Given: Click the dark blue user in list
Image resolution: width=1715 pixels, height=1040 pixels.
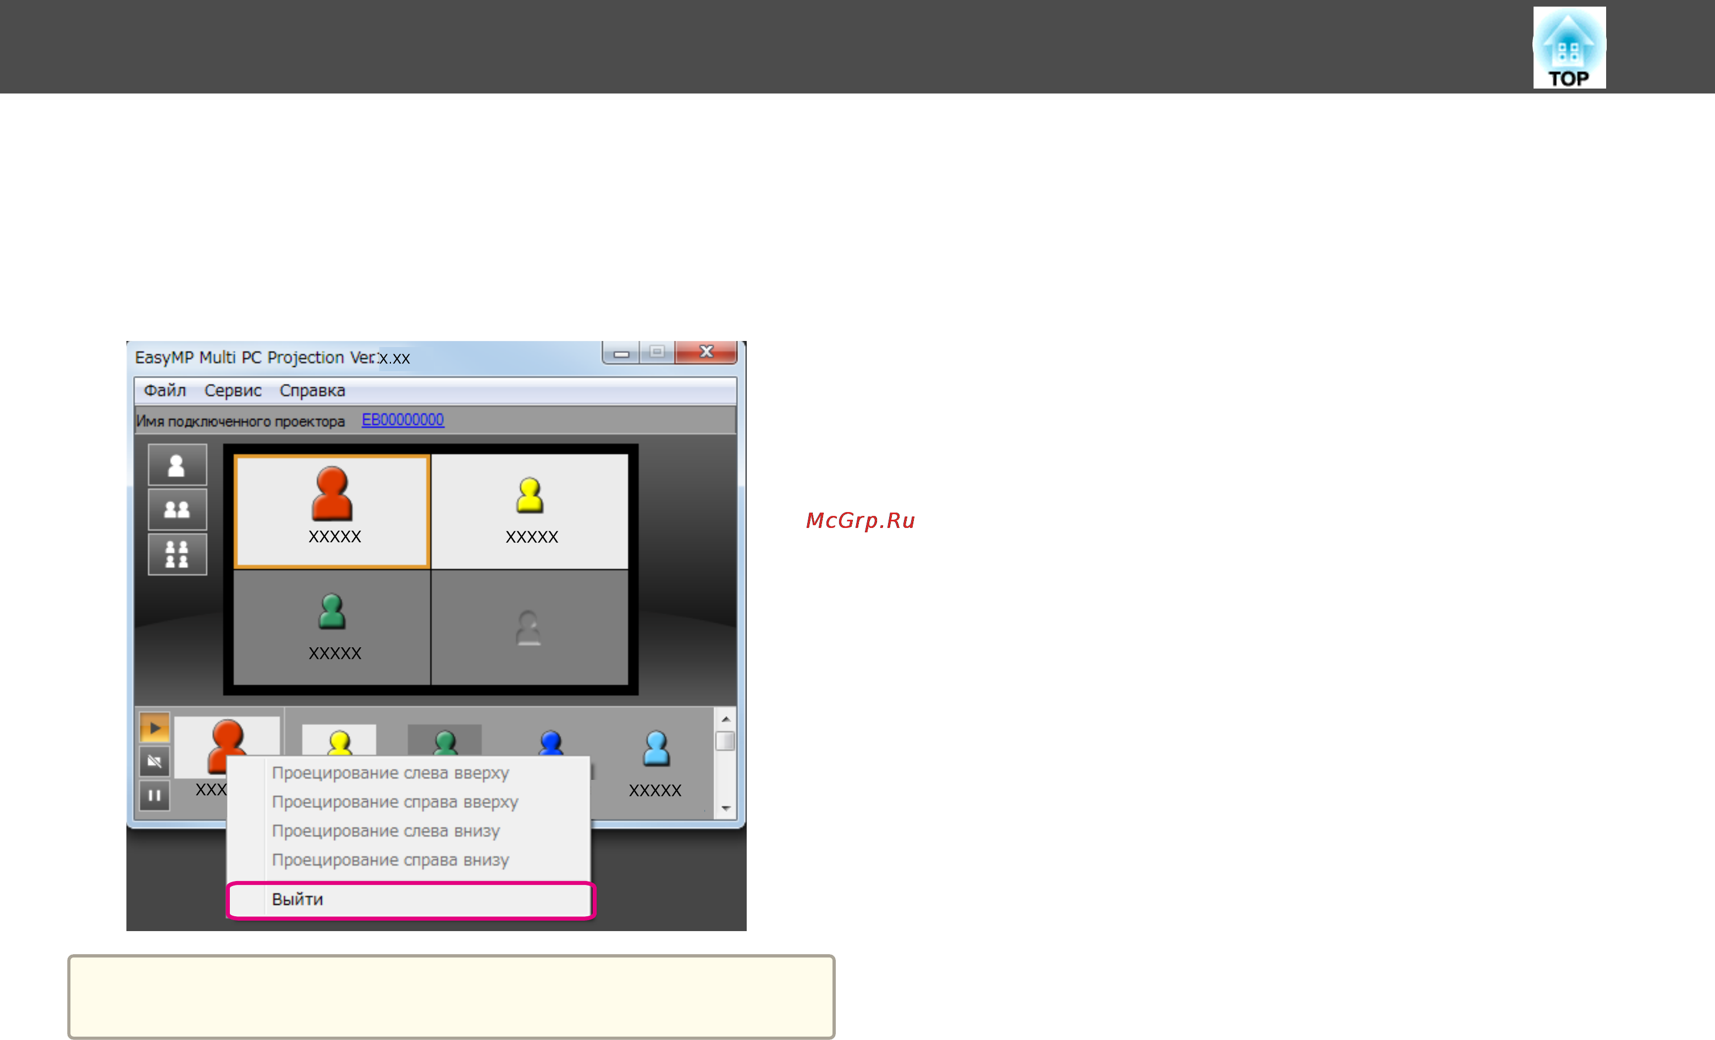Looking at the screenshot, I should (x=550, y=742).
